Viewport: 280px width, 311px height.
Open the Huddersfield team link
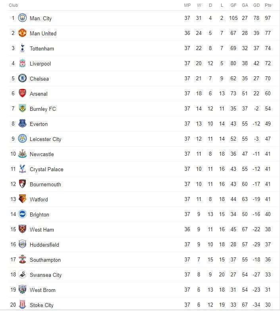click(x=44, y=245)
